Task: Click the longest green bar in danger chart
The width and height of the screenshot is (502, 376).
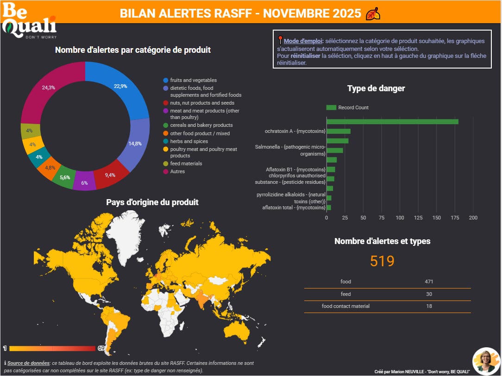Action: [x=393, y=122]
